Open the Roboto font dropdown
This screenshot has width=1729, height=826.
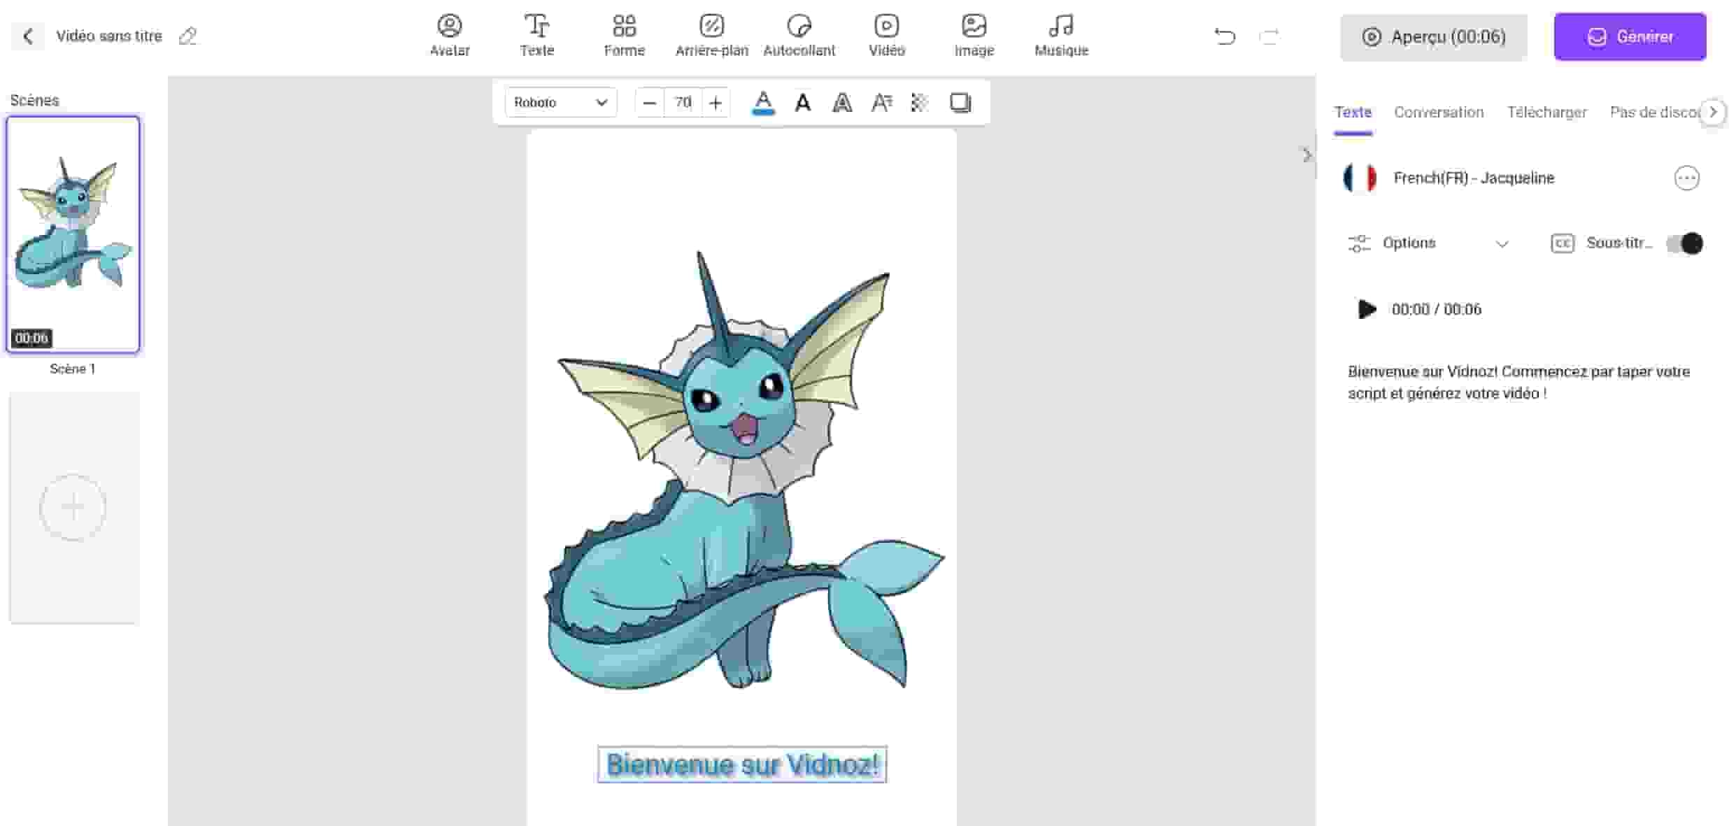coord(560,103)
